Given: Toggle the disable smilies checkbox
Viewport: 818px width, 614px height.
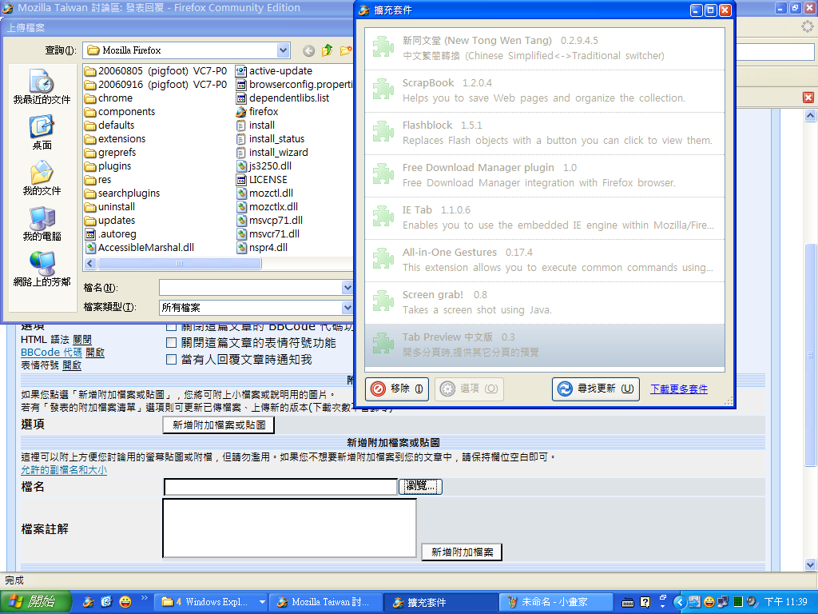Looking at the screenshot, I should coord(171,343).
